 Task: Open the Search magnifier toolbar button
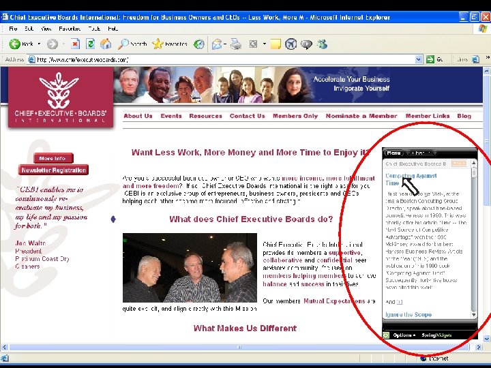pos(132,44)
